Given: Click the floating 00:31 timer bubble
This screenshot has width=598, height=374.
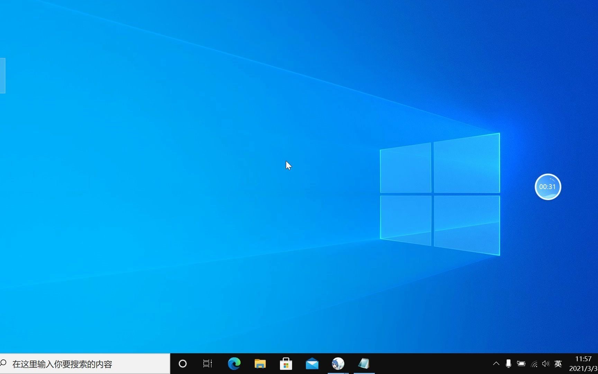Looking at the screenshot, I should coord(548,187).
